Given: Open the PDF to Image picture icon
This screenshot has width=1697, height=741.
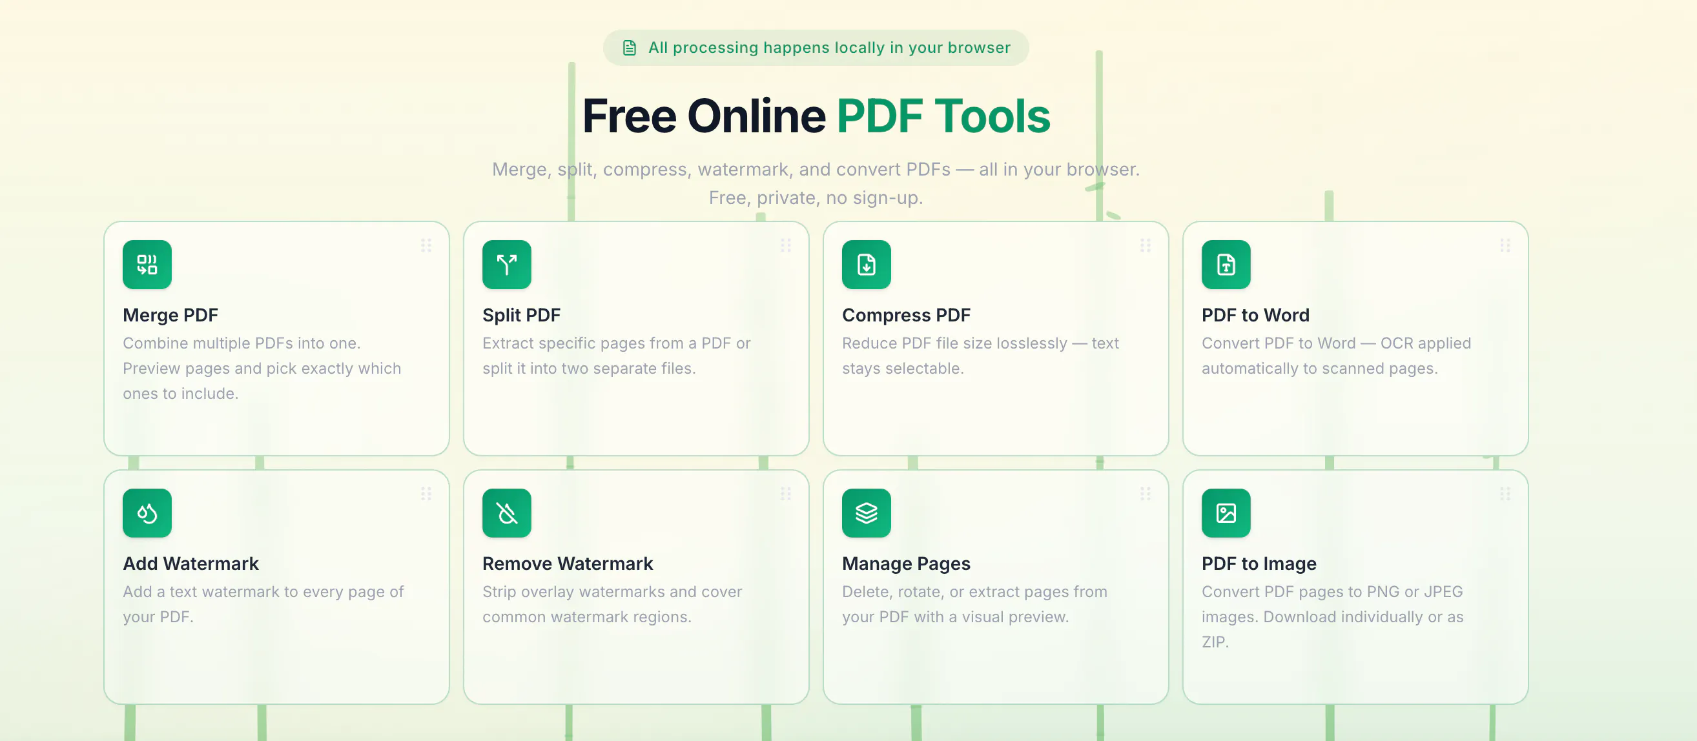Looking at the screenshot, I should tap(1226, 513).
